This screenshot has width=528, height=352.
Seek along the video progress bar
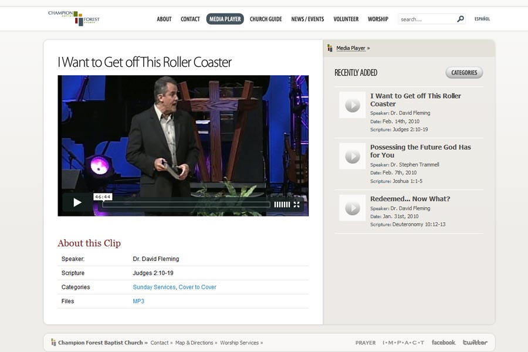[186, 205]
